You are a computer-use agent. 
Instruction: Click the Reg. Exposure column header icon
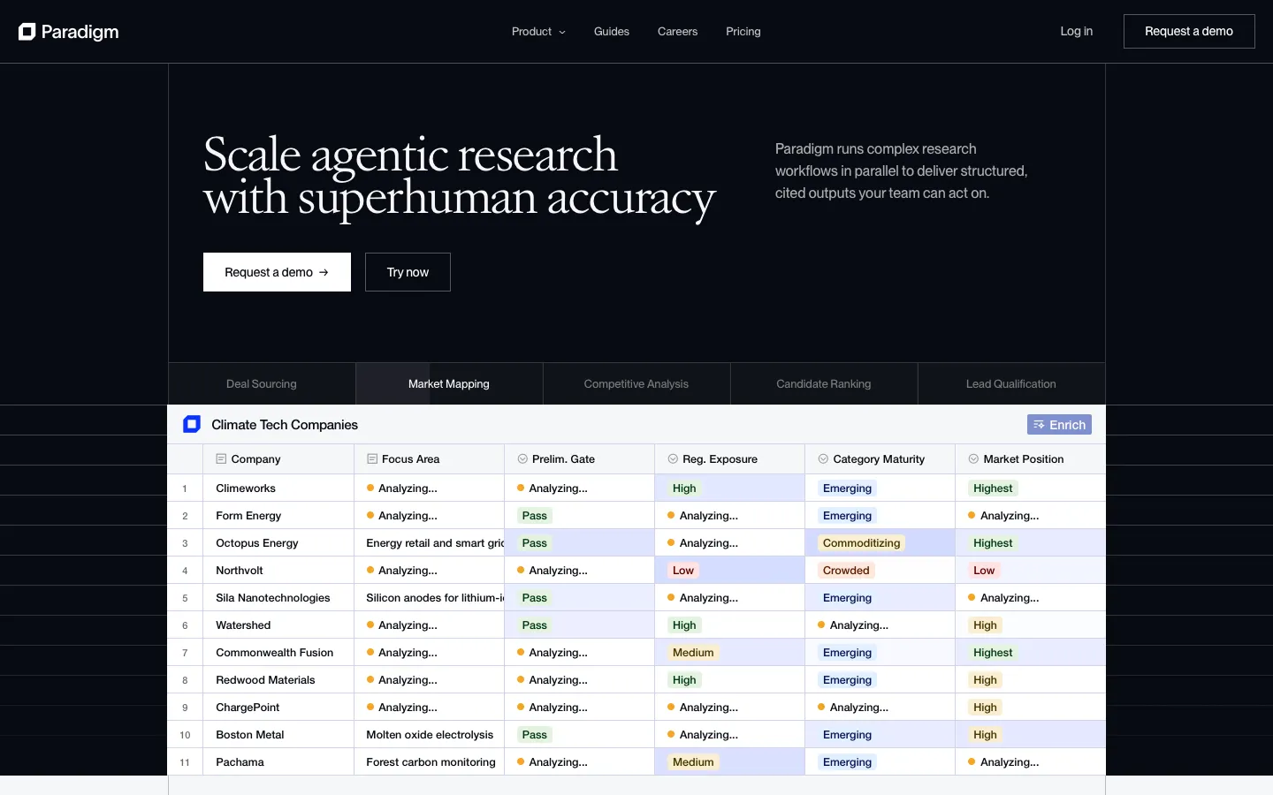click(673, 459)
